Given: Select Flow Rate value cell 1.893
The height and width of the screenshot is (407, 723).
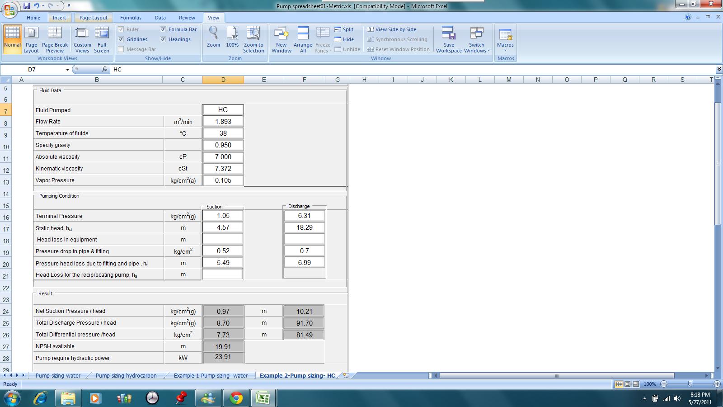Looking at the screenshot, I should click(223, 121).
